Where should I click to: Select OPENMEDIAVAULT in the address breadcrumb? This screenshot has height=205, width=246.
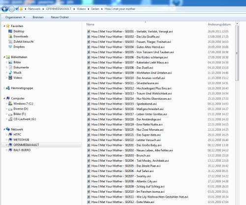[59, 9]
